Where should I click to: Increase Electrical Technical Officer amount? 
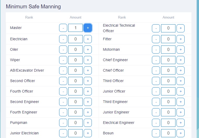coord(180,28)
